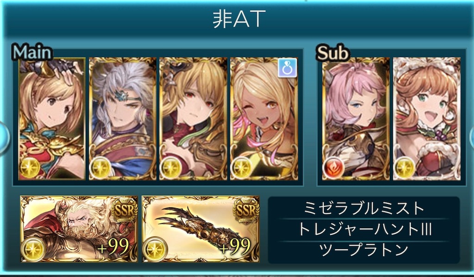The width and height of the screenshot is (474, 277).
Task: Open the bearded summon card with +99
Action: (x=79, y=229)
